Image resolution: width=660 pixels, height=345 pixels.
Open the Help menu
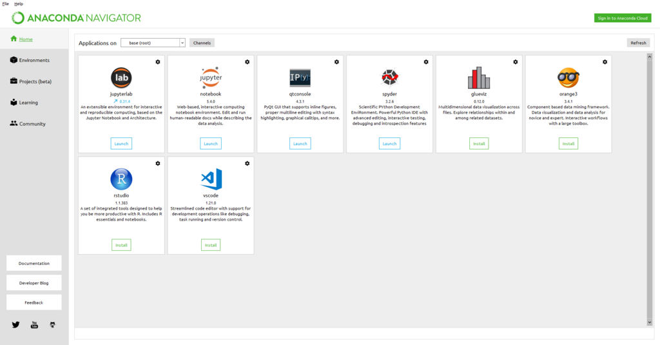coord(19,4)
